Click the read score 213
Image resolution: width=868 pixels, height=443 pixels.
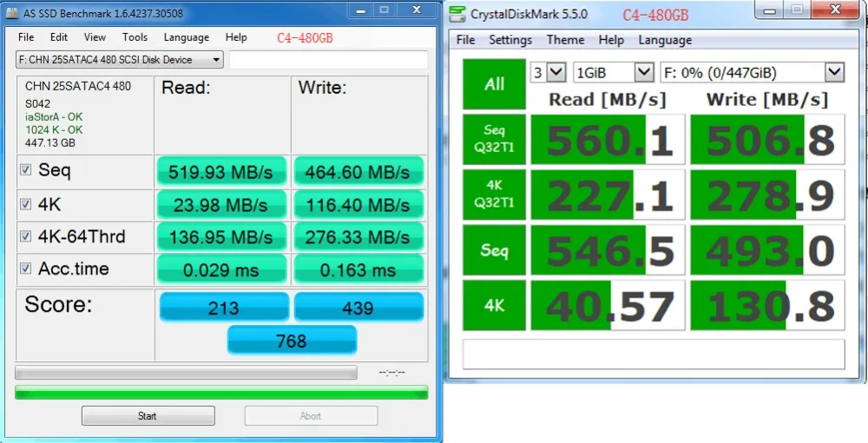point(224,307)
